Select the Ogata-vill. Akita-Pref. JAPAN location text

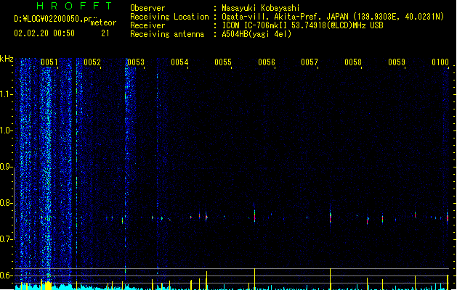[285, 17]
